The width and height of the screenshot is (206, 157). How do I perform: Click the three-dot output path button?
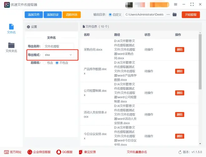point(168,15)
